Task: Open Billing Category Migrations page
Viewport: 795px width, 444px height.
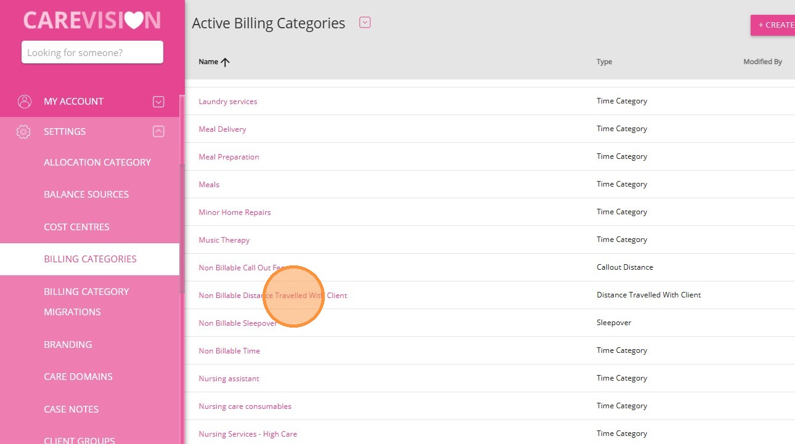Action: pyautogui.click(x=86, y=302)
